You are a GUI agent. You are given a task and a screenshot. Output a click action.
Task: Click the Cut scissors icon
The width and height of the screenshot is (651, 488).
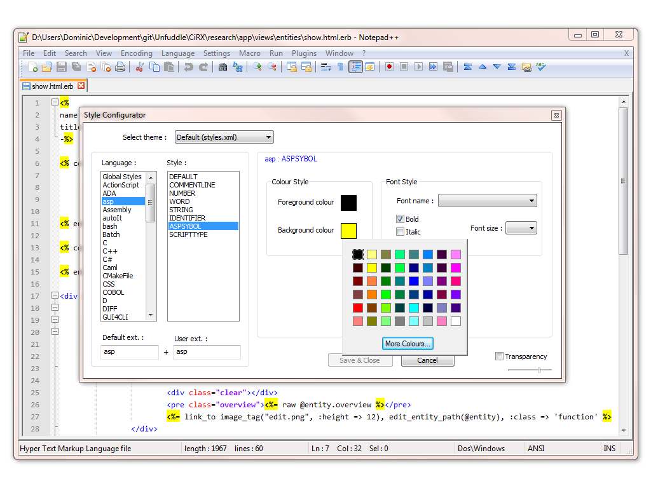139,67
